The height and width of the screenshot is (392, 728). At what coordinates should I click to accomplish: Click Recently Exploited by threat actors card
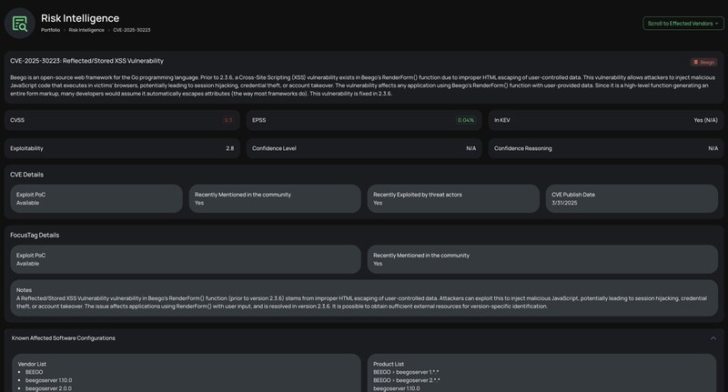point(453,199)
